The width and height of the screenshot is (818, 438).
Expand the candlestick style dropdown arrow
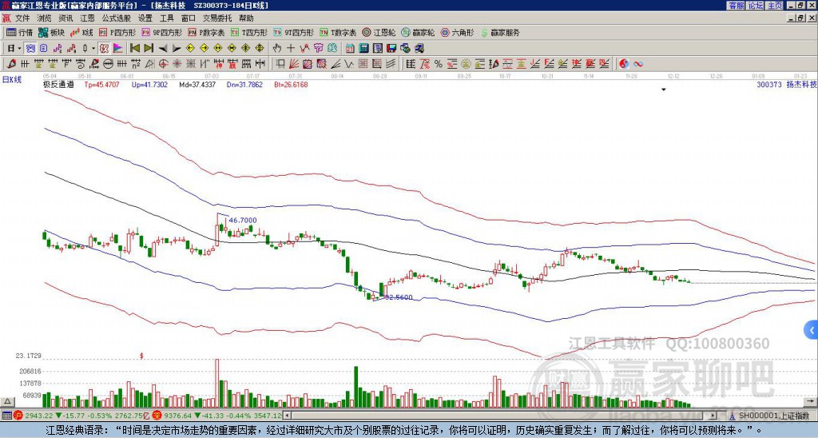(93, 48)
